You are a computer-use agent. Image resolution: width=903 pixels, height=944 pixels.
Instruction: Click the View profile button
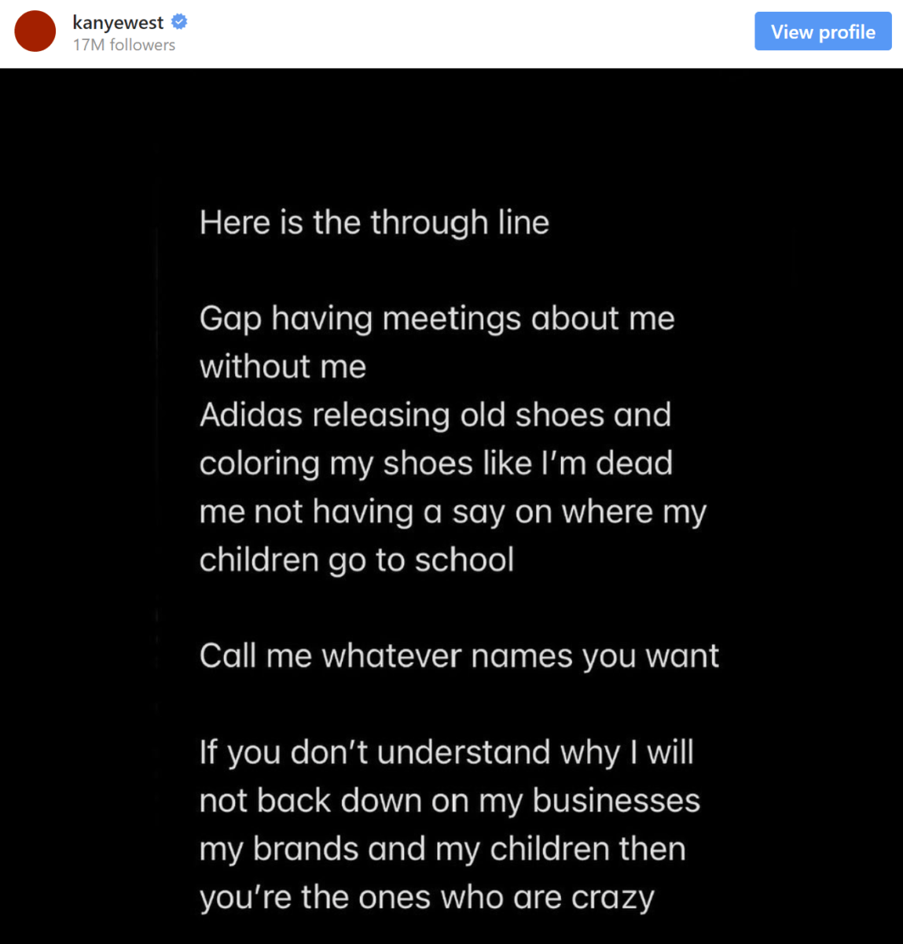coord(823,31)
